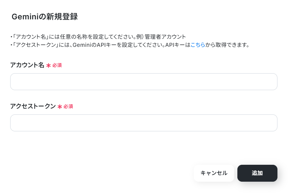Viewport: 288px width, 194px height.
Task: Click the first instruction line about アカウント名
Action: click(x=98, y=37)
